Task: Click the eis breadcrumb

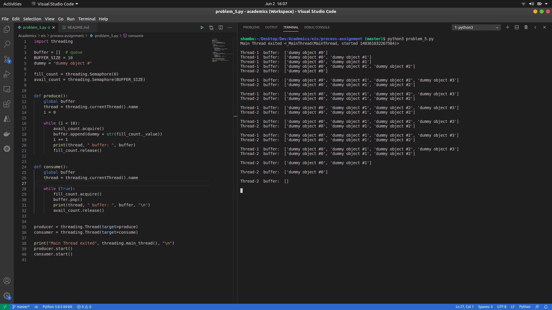Action: 43,36
